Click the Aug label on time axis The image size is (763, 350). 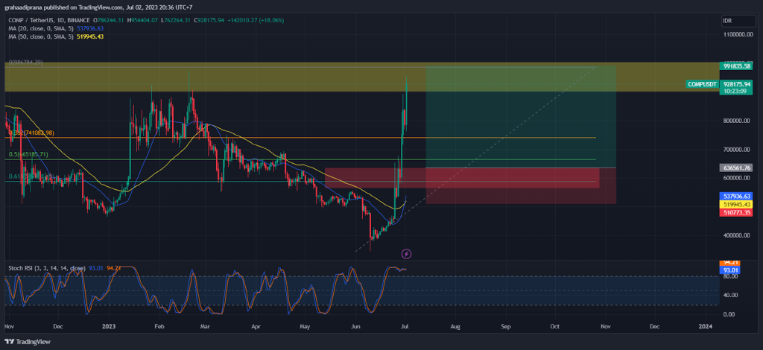455,327
